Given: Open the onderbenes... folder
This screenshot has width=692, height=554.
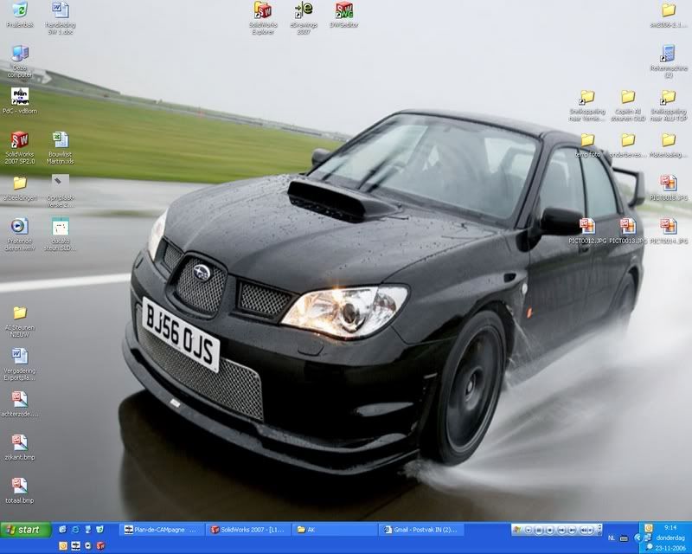Looking at the screenshot, I should 628,145.
